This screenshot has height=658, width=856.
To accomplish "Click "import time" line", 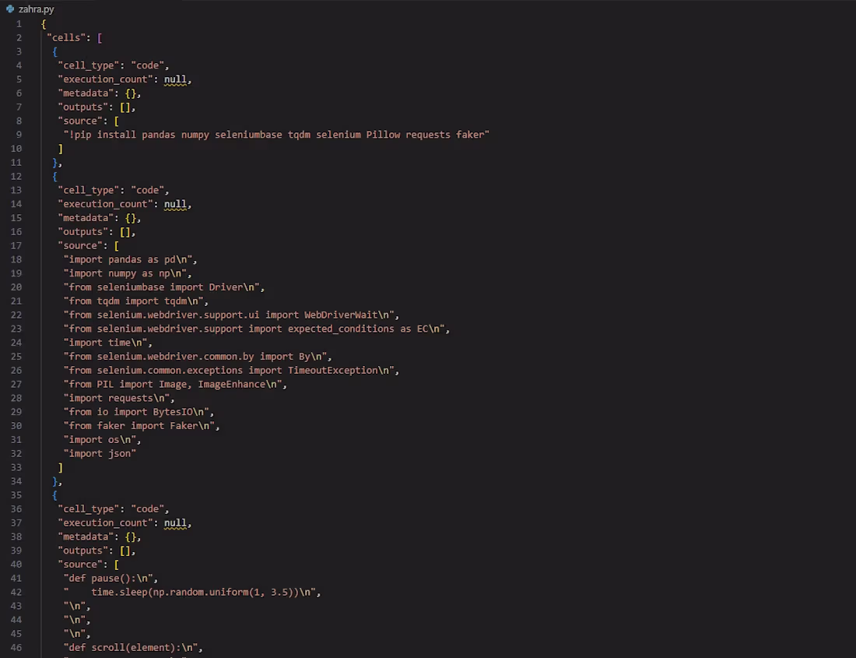I will (x=107, y=343).
